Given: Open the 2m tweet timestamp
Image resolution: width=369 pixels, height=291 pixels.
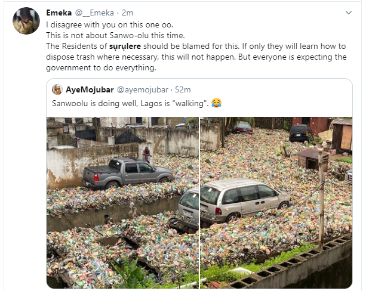Looking at the screenshot, I should (127, 13).
